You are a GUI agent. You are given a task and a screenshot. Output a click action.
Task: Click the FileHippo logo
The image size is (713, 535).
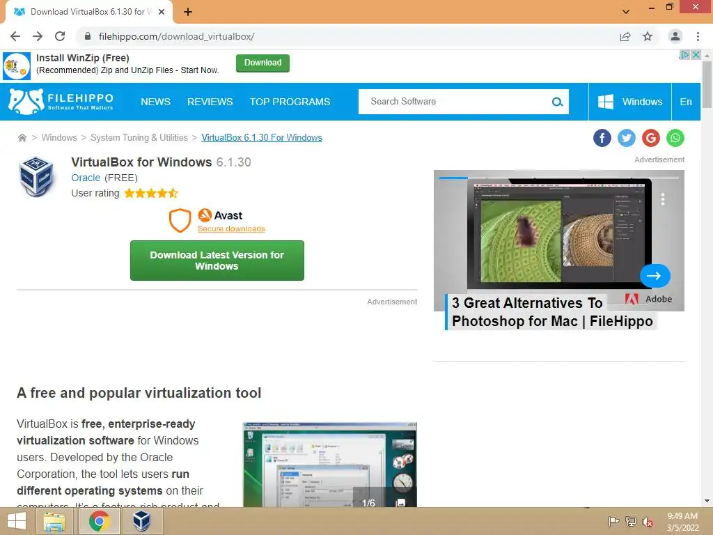click(x=61, y=102)
